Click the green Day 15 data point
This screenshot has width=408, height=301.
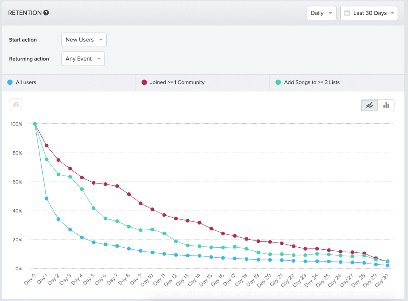point(212,247)
